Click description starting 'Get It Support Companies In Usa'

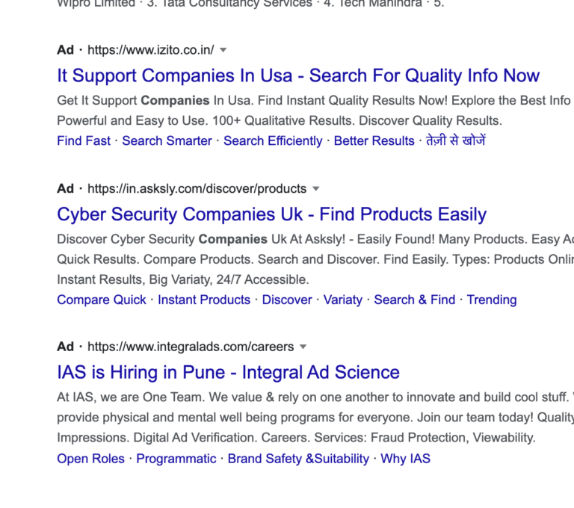tap(315, 101)
